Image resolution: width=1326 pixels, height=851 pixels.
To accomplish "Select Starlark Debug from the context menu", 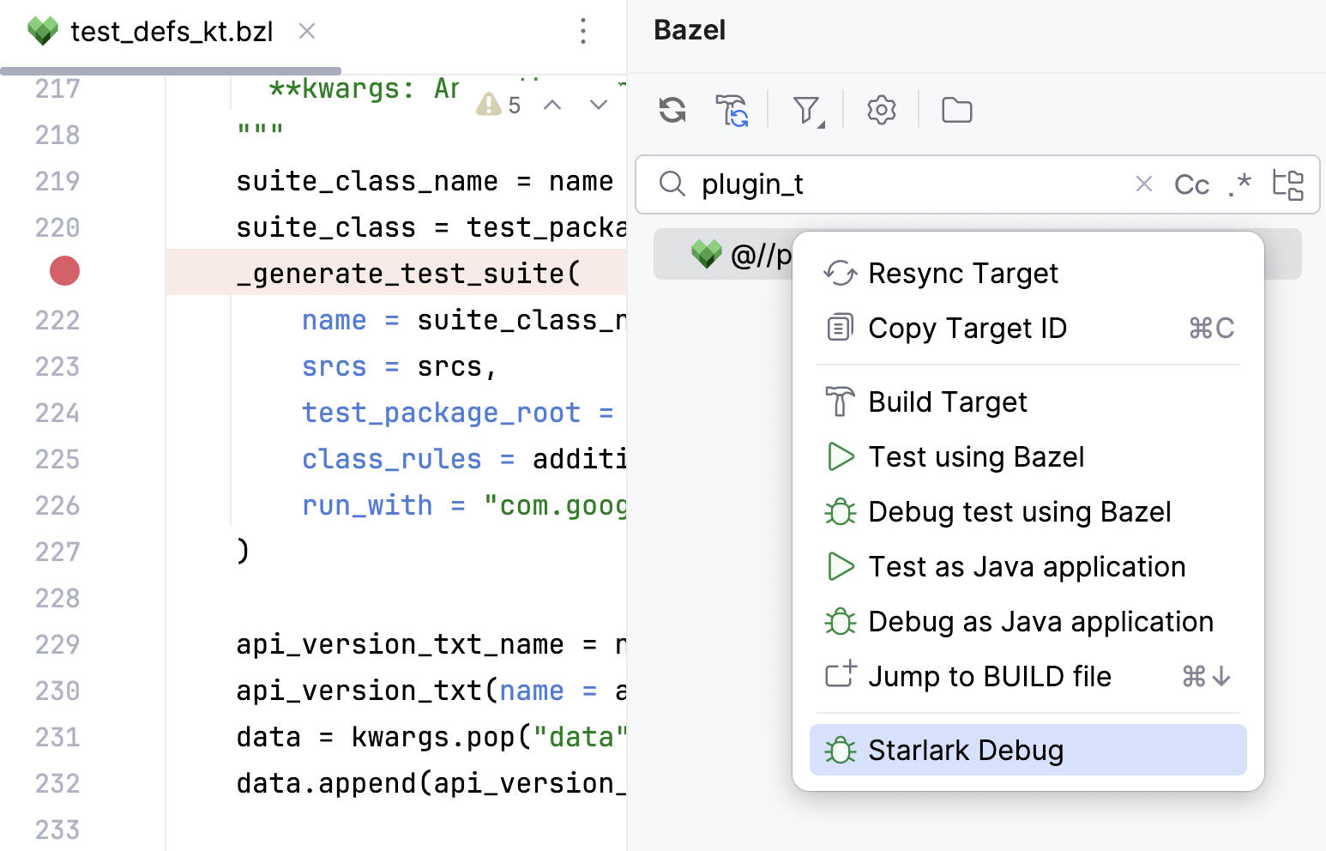I will click(x=966, y=749).
